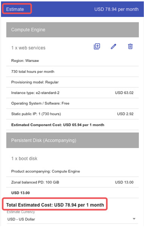Click USD 78.94 per month header total
The height and width of the screenshot is (227, 144).
coord(116,9)
